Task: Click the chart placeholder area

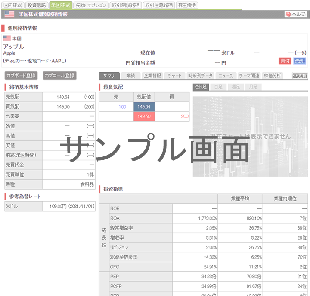Action: pyautogui.click(x=250, y=136)
